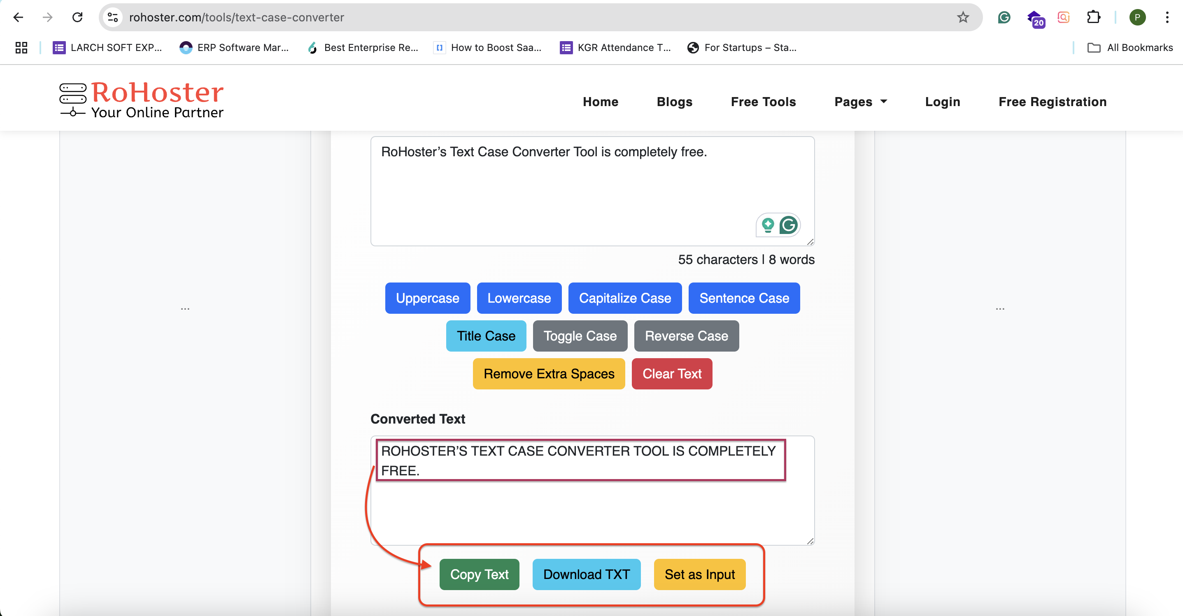
Task: Open Chrome three-dot menu
Action: pos(1167,17)
